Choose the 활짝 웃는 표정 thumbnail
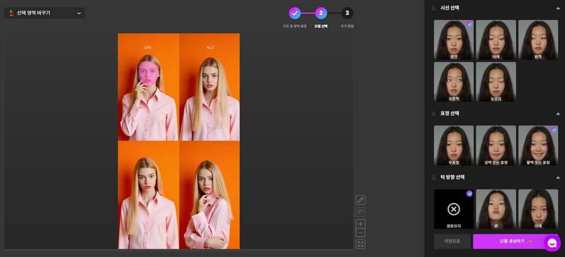 coord(538,146)
